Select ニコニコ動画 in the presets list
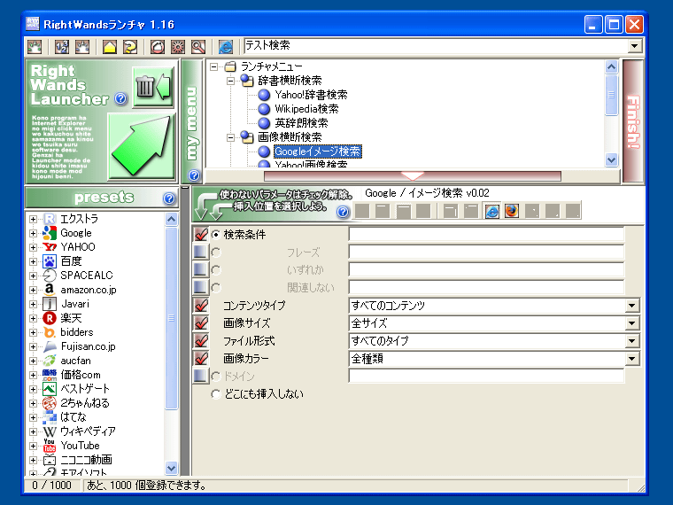 86,460
